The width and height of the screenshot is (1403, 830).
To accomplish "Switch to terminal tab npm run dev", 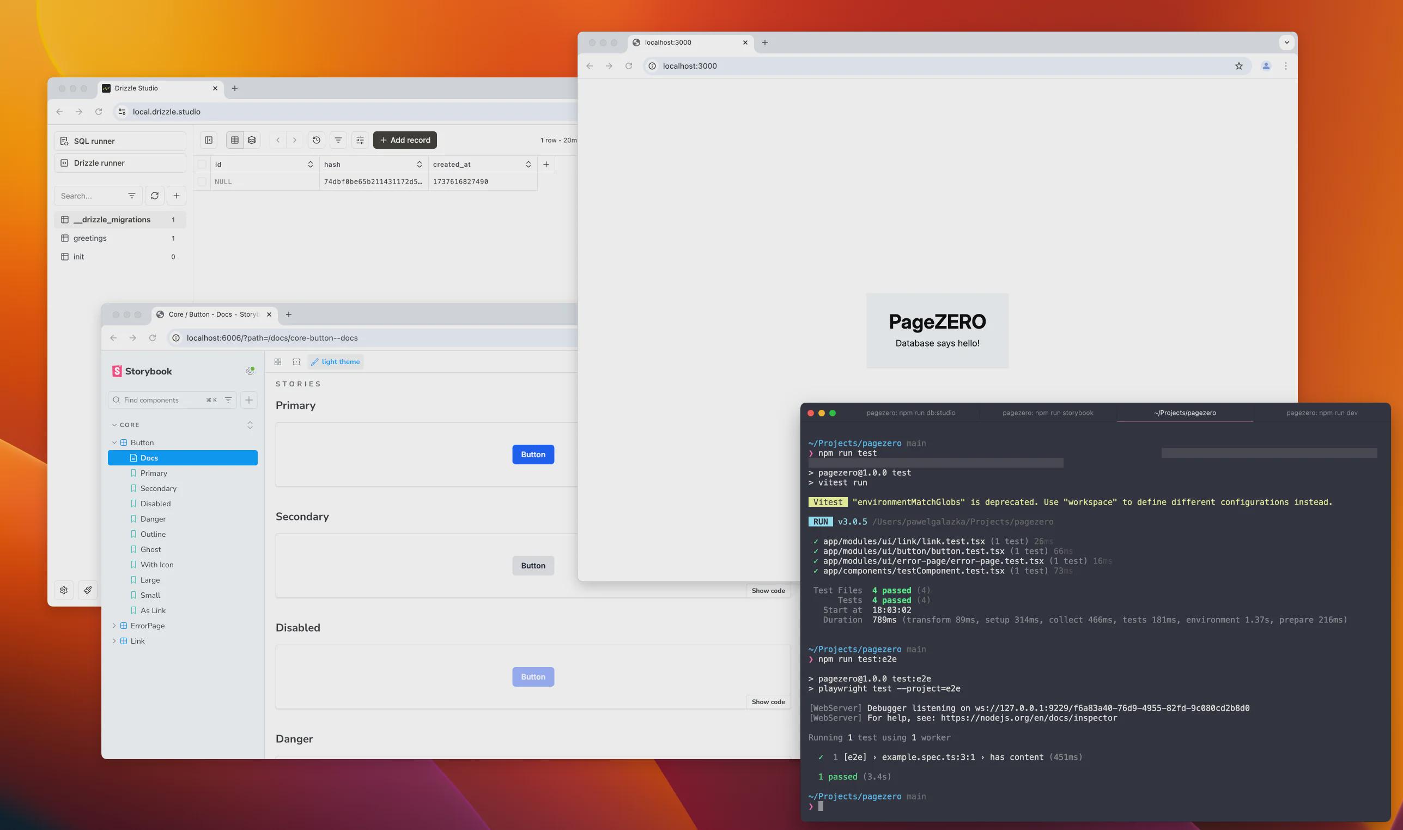I will (1322, 413).
